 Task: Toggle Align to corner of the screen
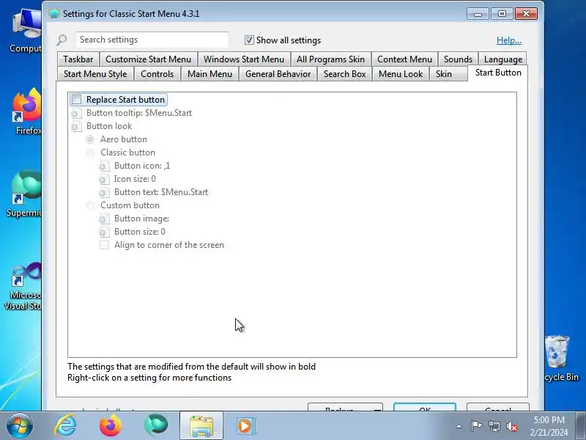coord(104,245)
